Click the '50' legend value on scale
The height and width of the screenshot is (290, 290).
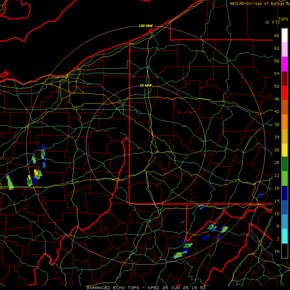tap(277, 86)
